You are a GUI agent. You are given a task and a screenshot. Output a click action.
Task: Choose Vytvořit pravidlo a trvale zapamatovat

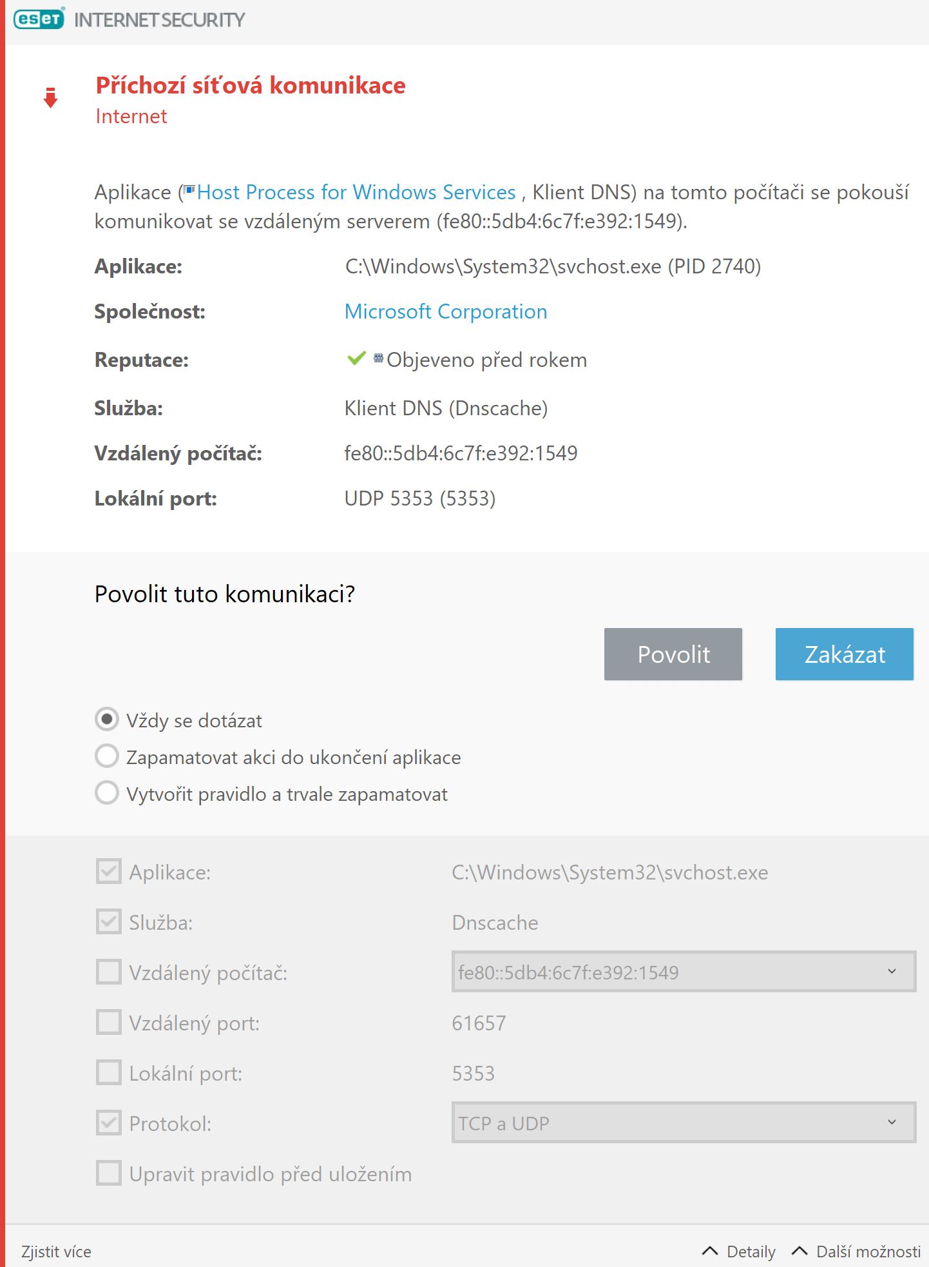point(107,793)
